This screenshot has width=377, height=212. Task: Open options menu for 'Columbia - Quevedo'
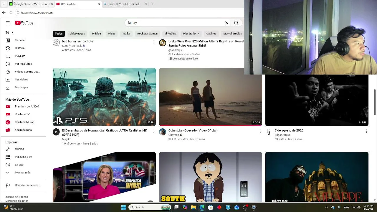260,131
